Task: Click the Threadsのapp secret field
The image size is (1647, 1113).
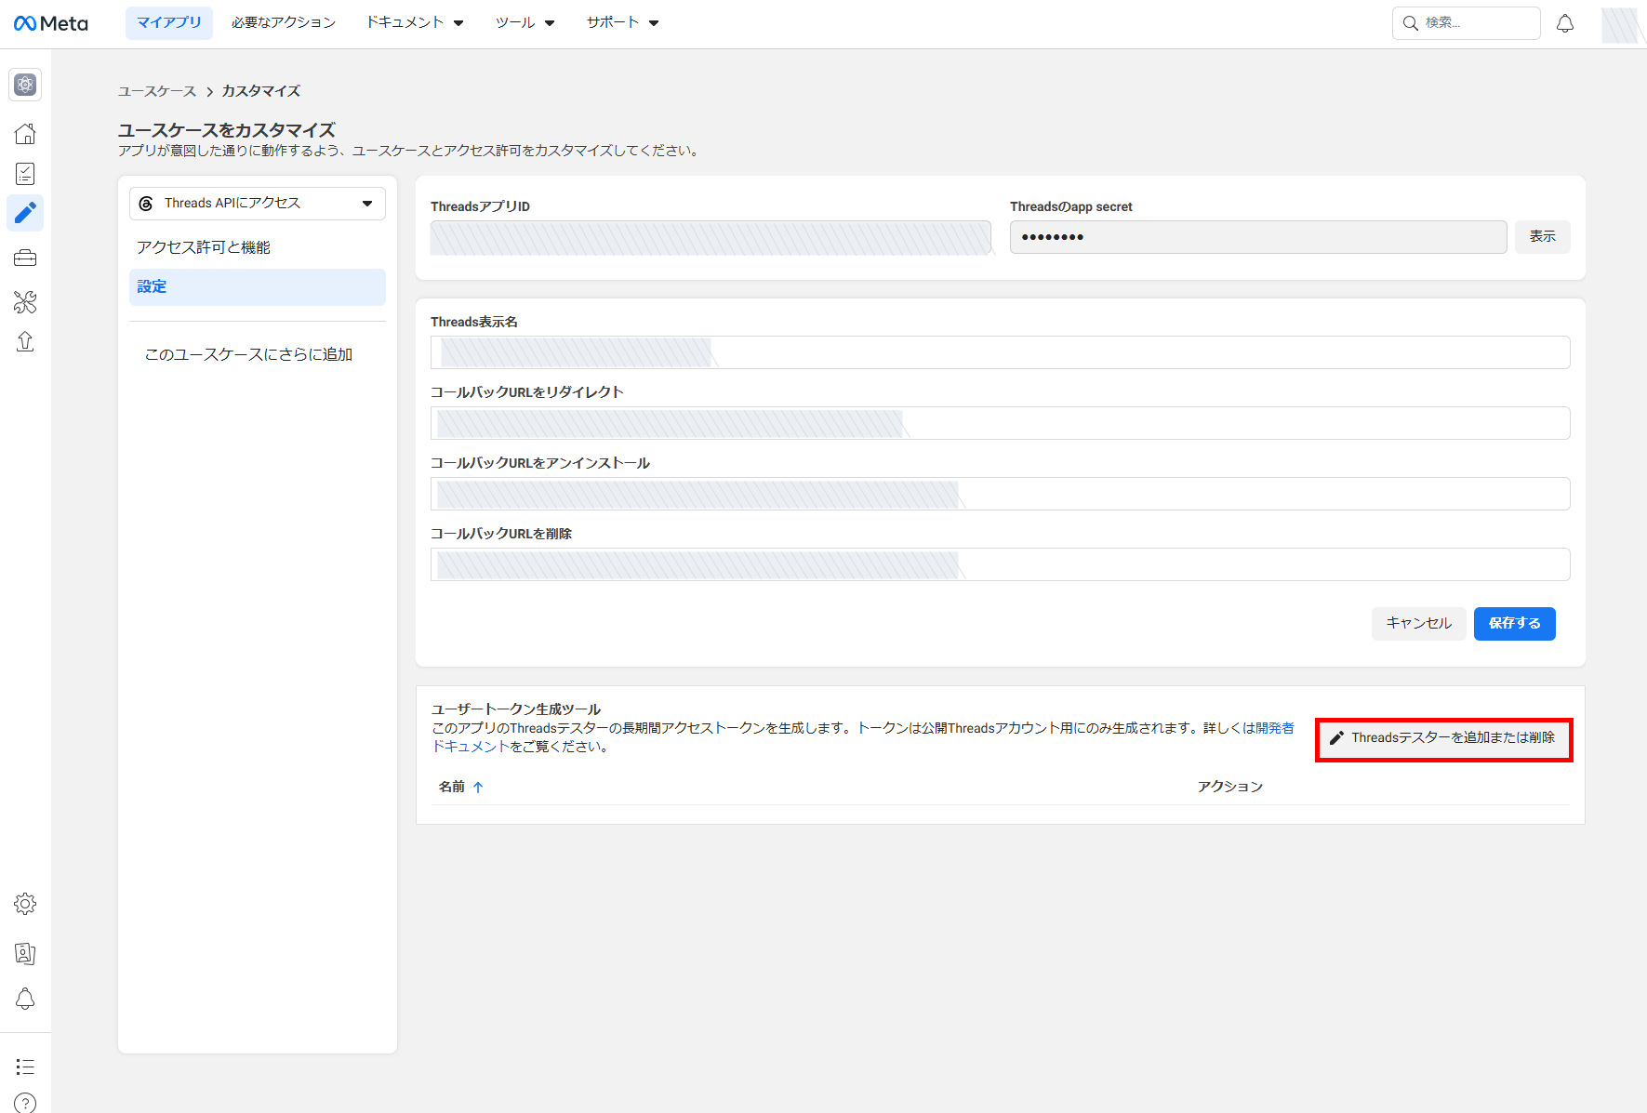Action: (1258, 237)
